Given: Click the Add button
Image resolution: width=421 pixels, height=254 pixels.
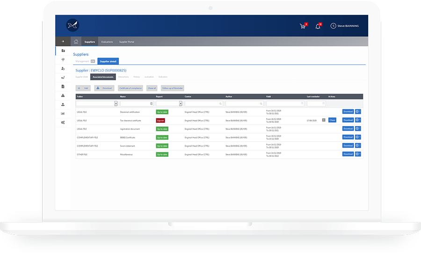Looking at the screenshot, I should pos(83,88).
